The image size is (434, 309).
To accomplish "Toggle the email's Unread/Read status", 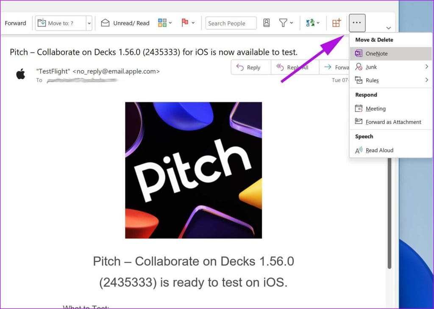I will pos(125,23).
